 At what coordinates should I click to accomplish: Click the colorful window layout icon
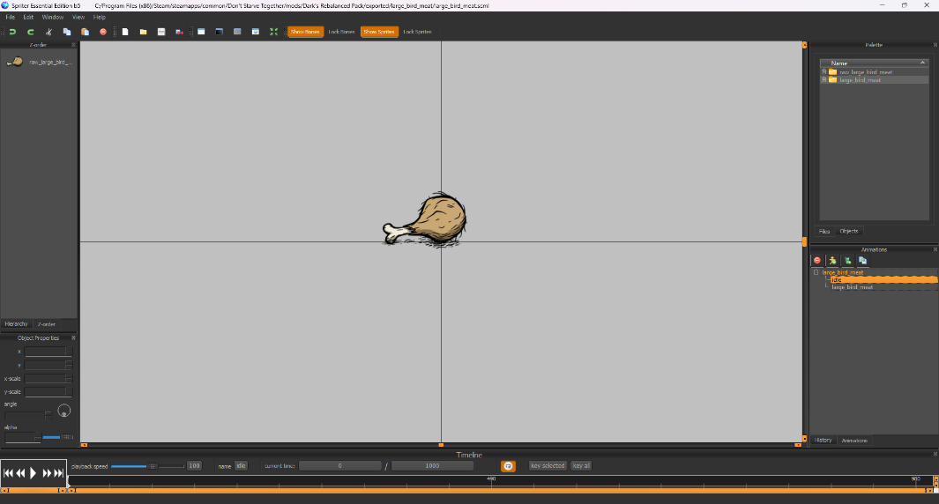click(256, 32)
